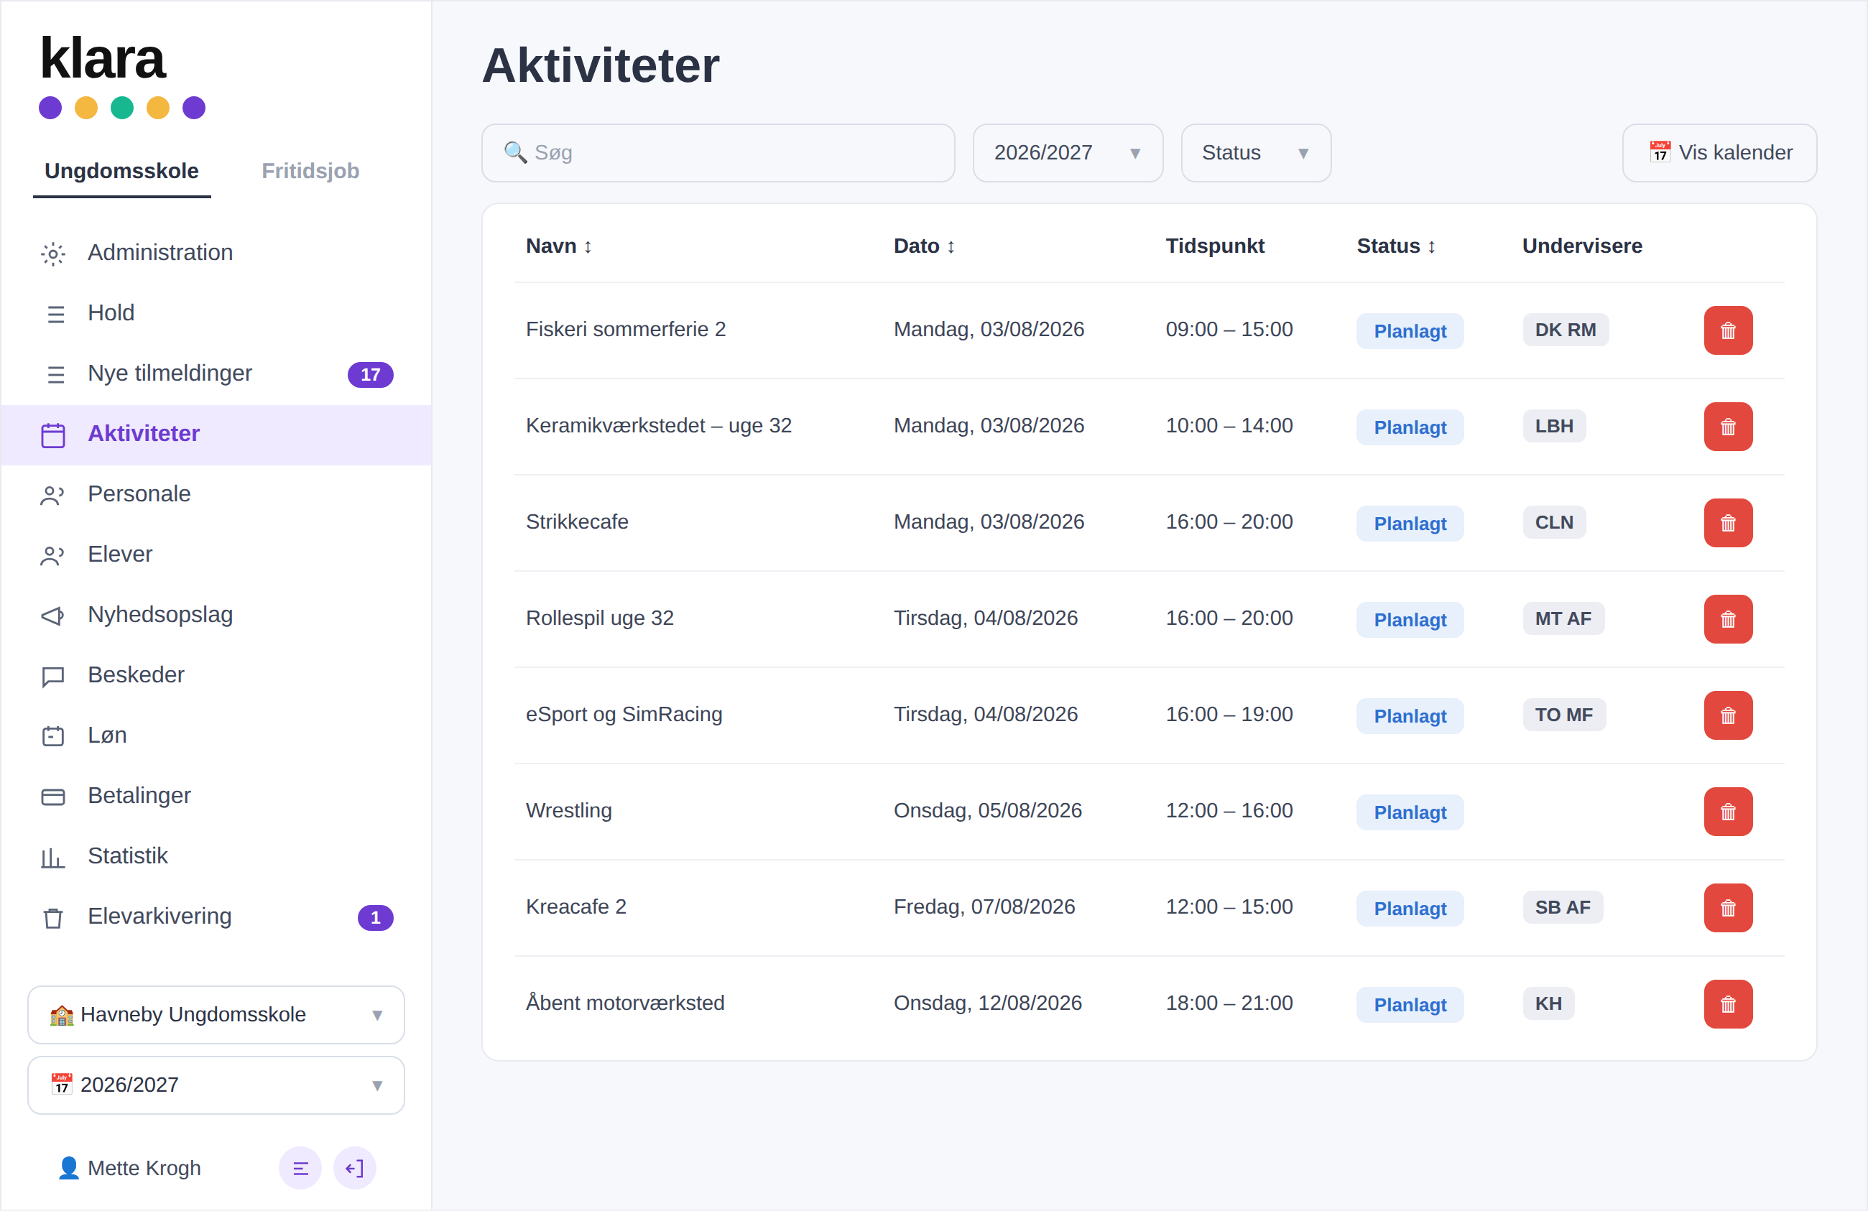Click the CLN instructor tag
The width and height of the screenshot is (1868, 1211).
pyautogui.click(x=1554, y=523)
